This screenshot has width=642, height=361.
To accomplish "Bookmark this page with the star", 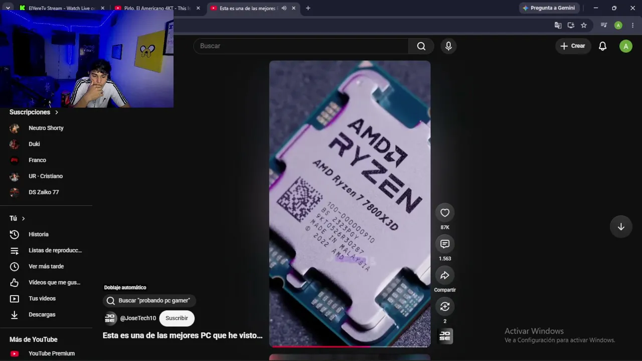I will point(584,25).
